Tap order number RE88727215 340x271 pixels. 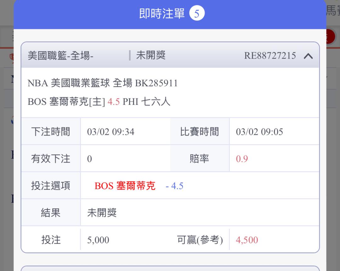(270, 56)
